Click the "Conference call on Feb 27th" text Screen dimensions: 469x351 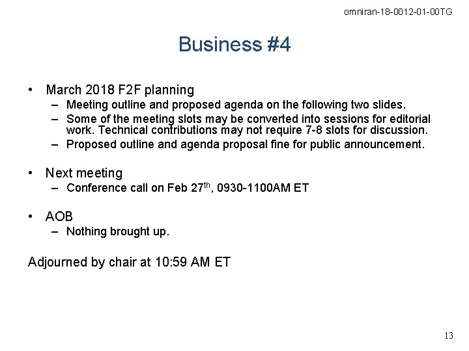(x=188, y=188)
